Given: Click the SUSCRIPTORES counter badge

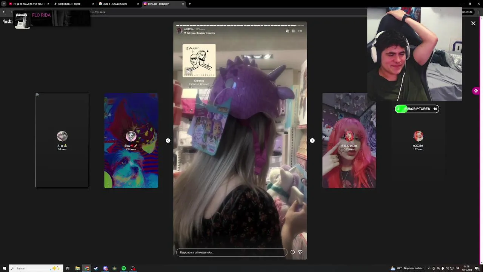Looking at the screenshot, I should point(417,109).
